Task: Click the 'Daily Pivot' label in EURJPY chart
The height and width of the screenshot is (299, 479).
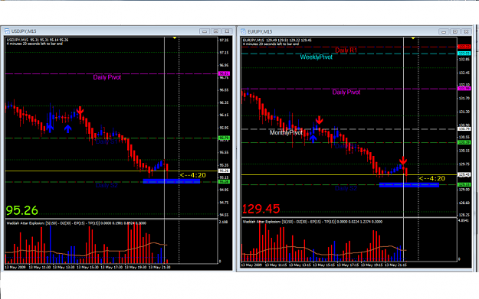Action: pos(346,92)
